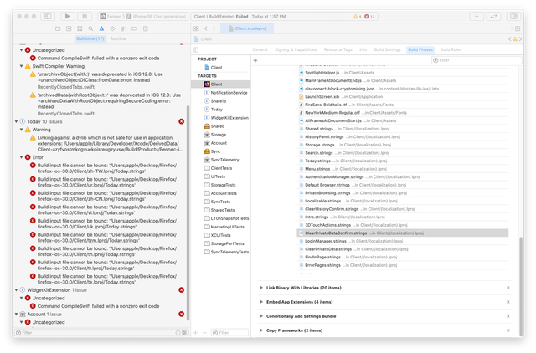Open the Report navigator icon

tap(145, 28)
